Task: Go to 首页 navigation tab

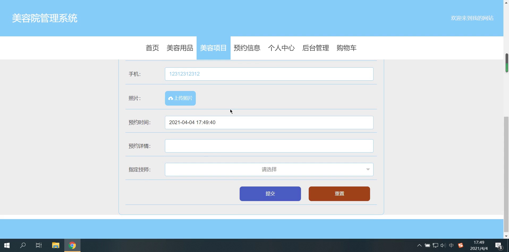Action: tap(152, 48)
